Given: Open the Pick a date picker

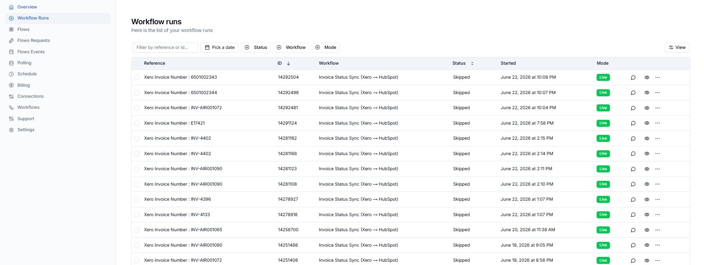Looking at the screenshot, I should pos(219,47).
